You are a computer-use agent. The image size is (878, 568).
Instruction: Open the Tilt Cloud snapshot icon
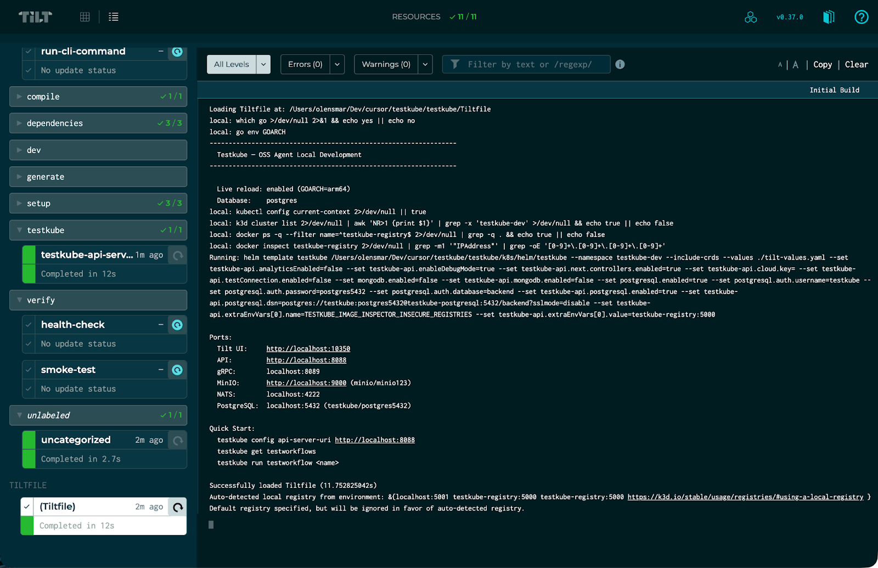coord(751,17)
